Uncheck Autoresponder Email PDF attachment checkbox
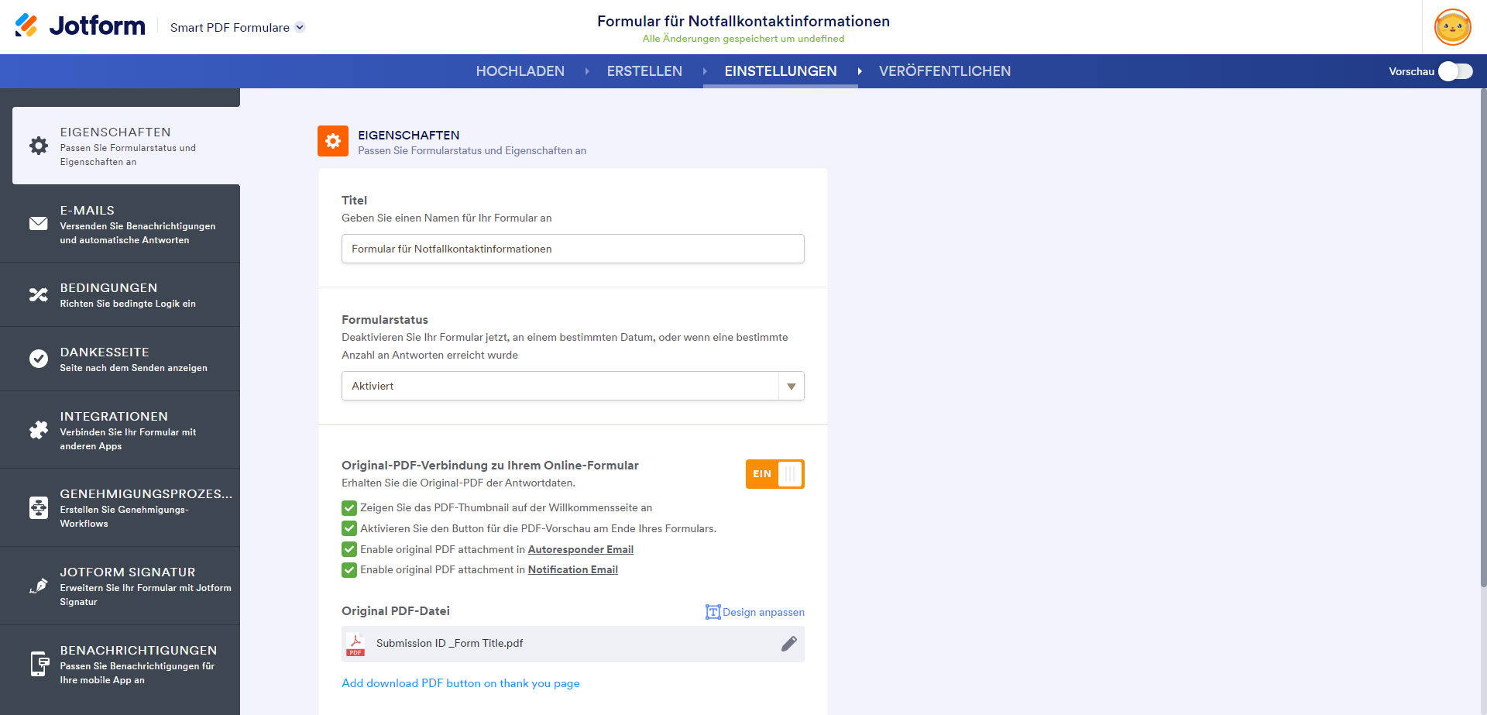The width and height of the screenshot is (1487, 715). tap(349, 549)
